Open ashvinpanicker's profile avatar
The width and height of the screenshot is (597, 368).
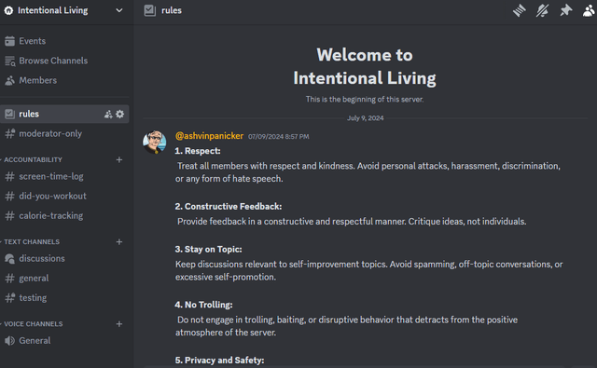click(155, 142)
